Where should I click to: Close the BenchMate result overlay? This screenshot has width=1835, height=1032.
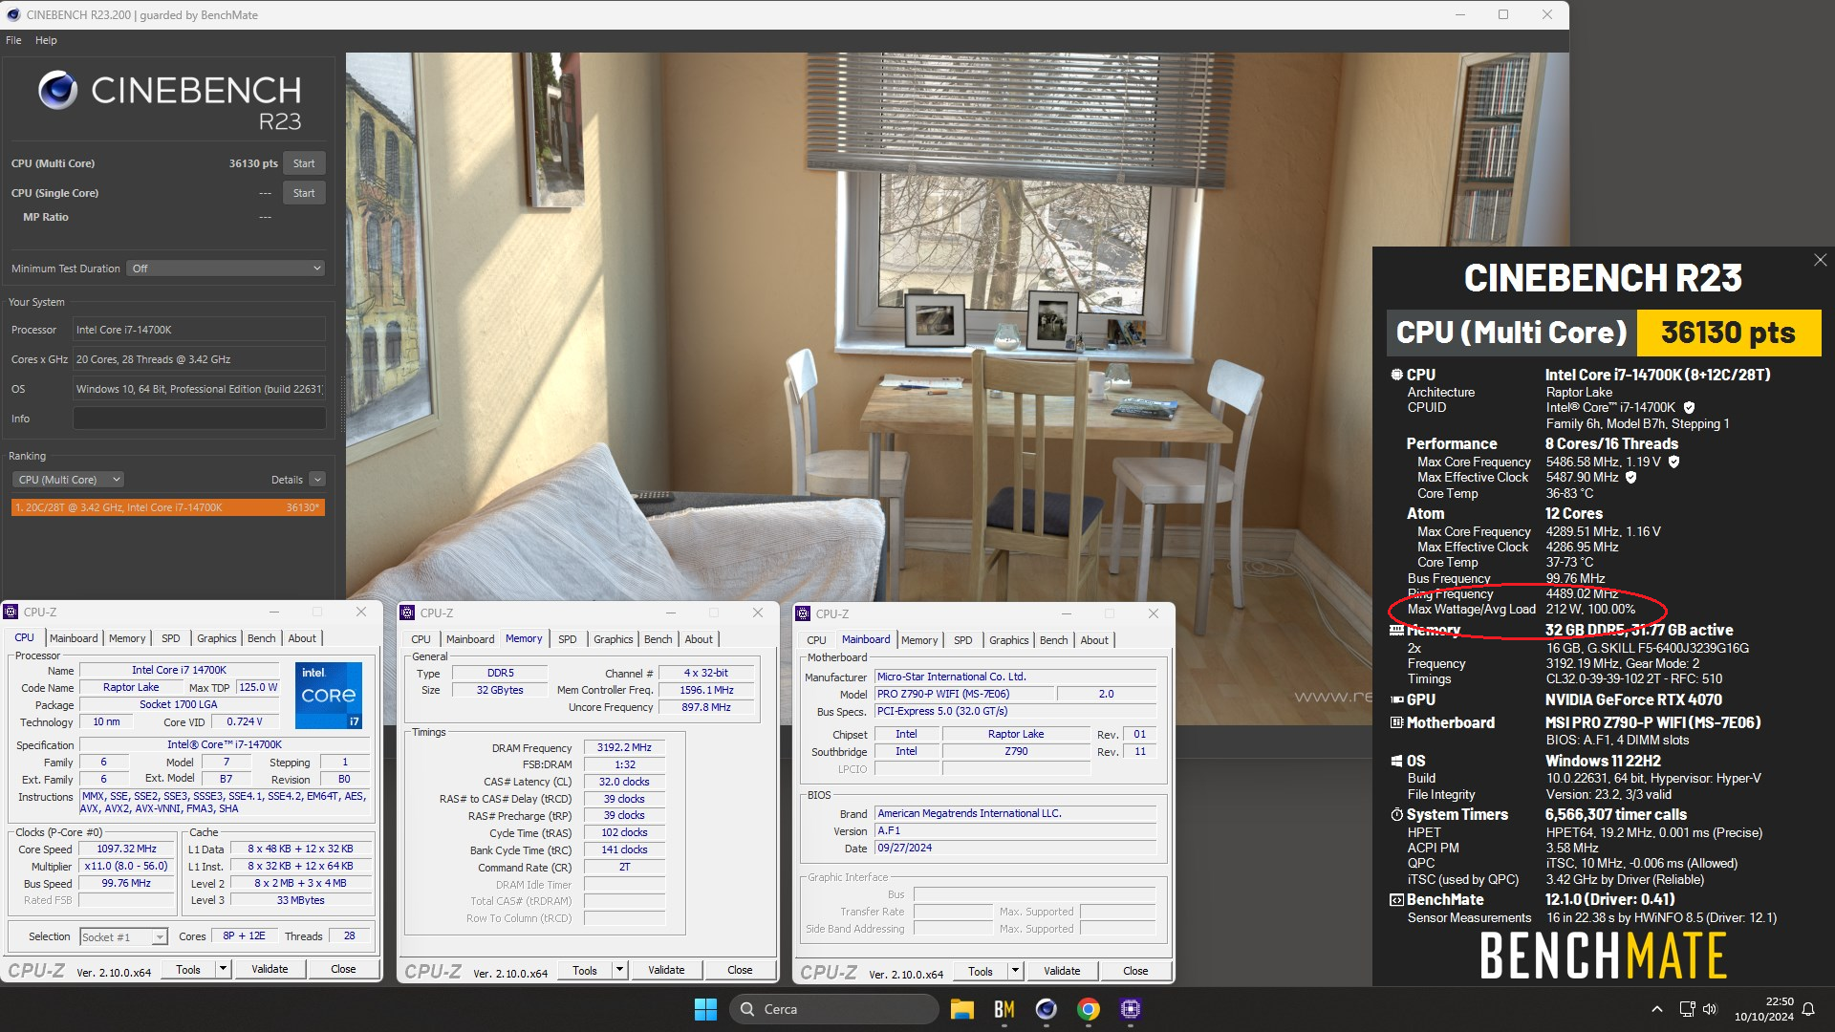coord(1820,260)
